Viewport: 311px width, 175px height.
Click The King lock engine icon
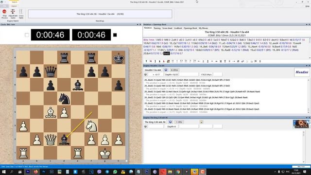[x=201, y=122]
